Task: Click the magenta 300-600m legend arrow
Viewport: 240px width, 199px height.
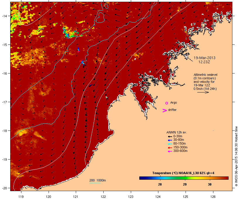Action: point(170,151)
